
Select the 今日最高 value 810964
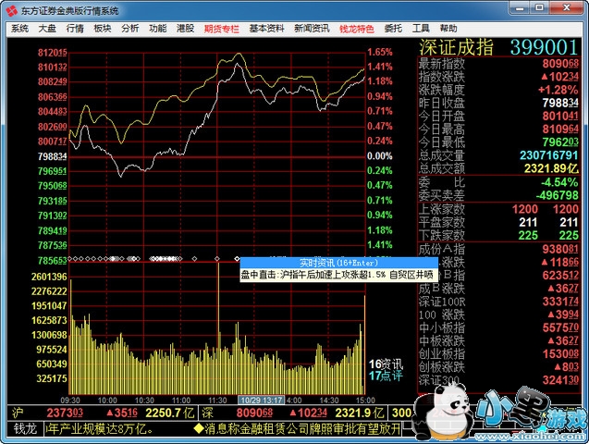click(x=560, y=129)
